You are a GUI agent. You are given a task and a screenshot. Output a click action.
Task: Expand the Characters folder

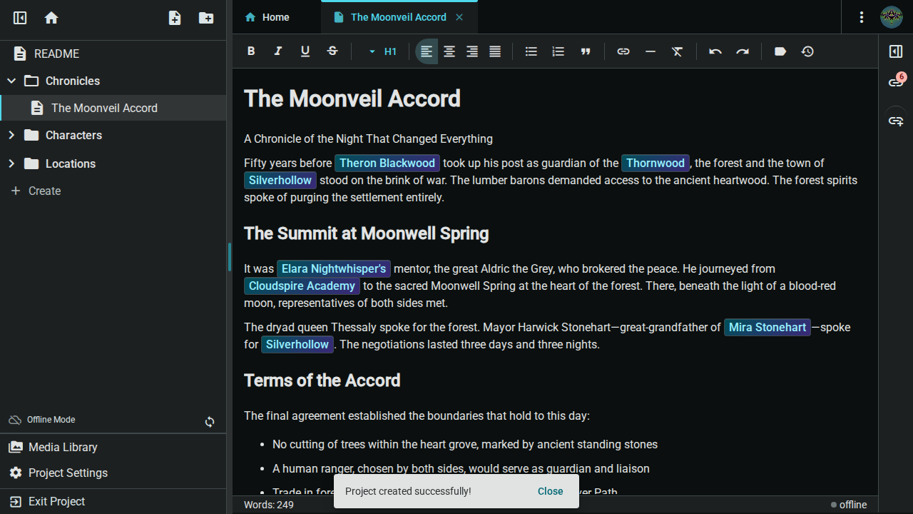(x=11, y=135)
